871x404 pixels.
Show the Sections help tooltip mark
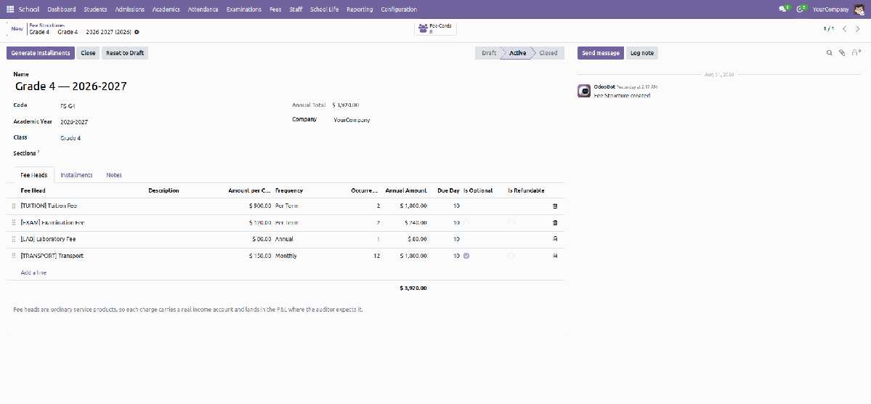point(39,151)
